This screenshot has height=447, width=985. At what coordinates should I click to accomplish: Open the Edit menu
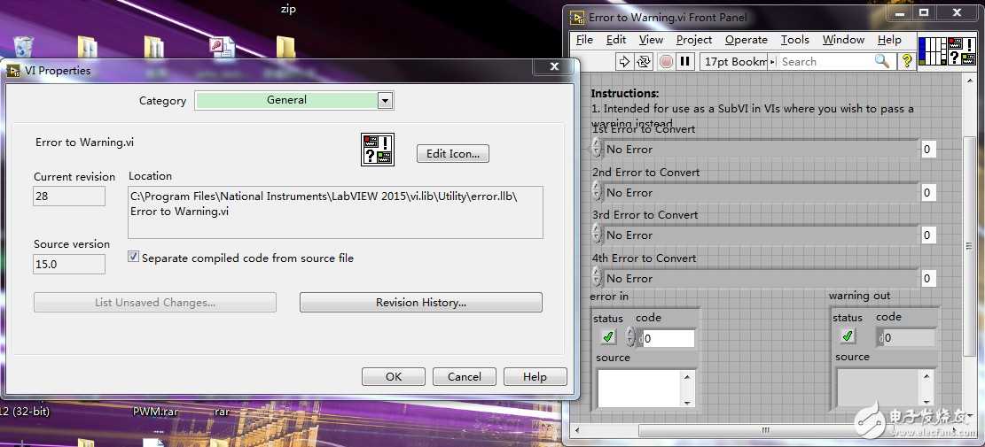point(615,40)
